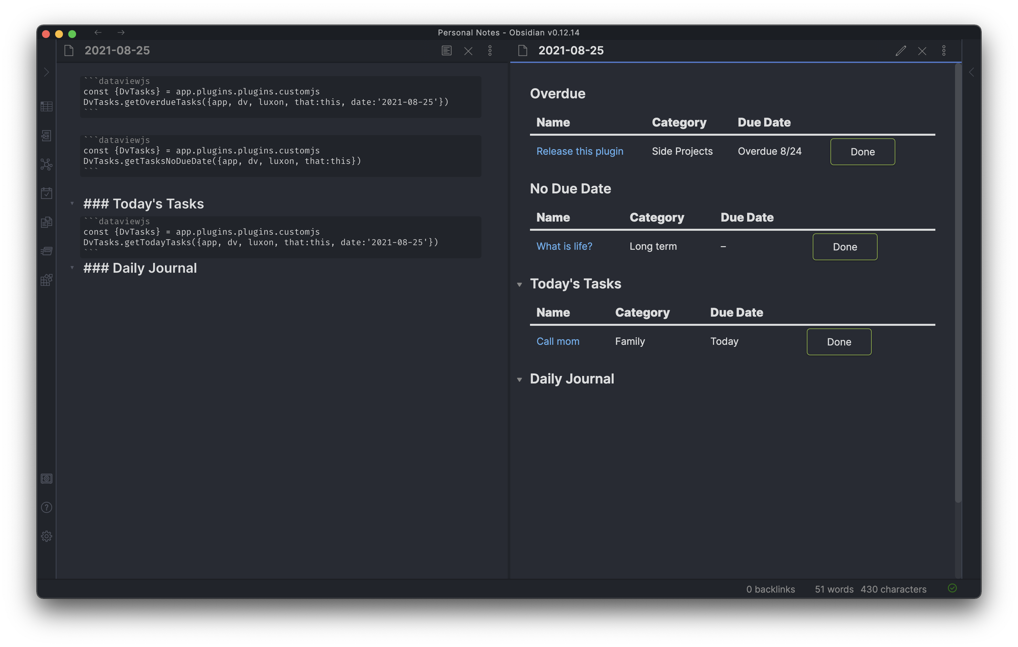1018x647 pixels.
Task: Place cursor in the getTasksNoDueDate code line
Action: coord(222,161)
